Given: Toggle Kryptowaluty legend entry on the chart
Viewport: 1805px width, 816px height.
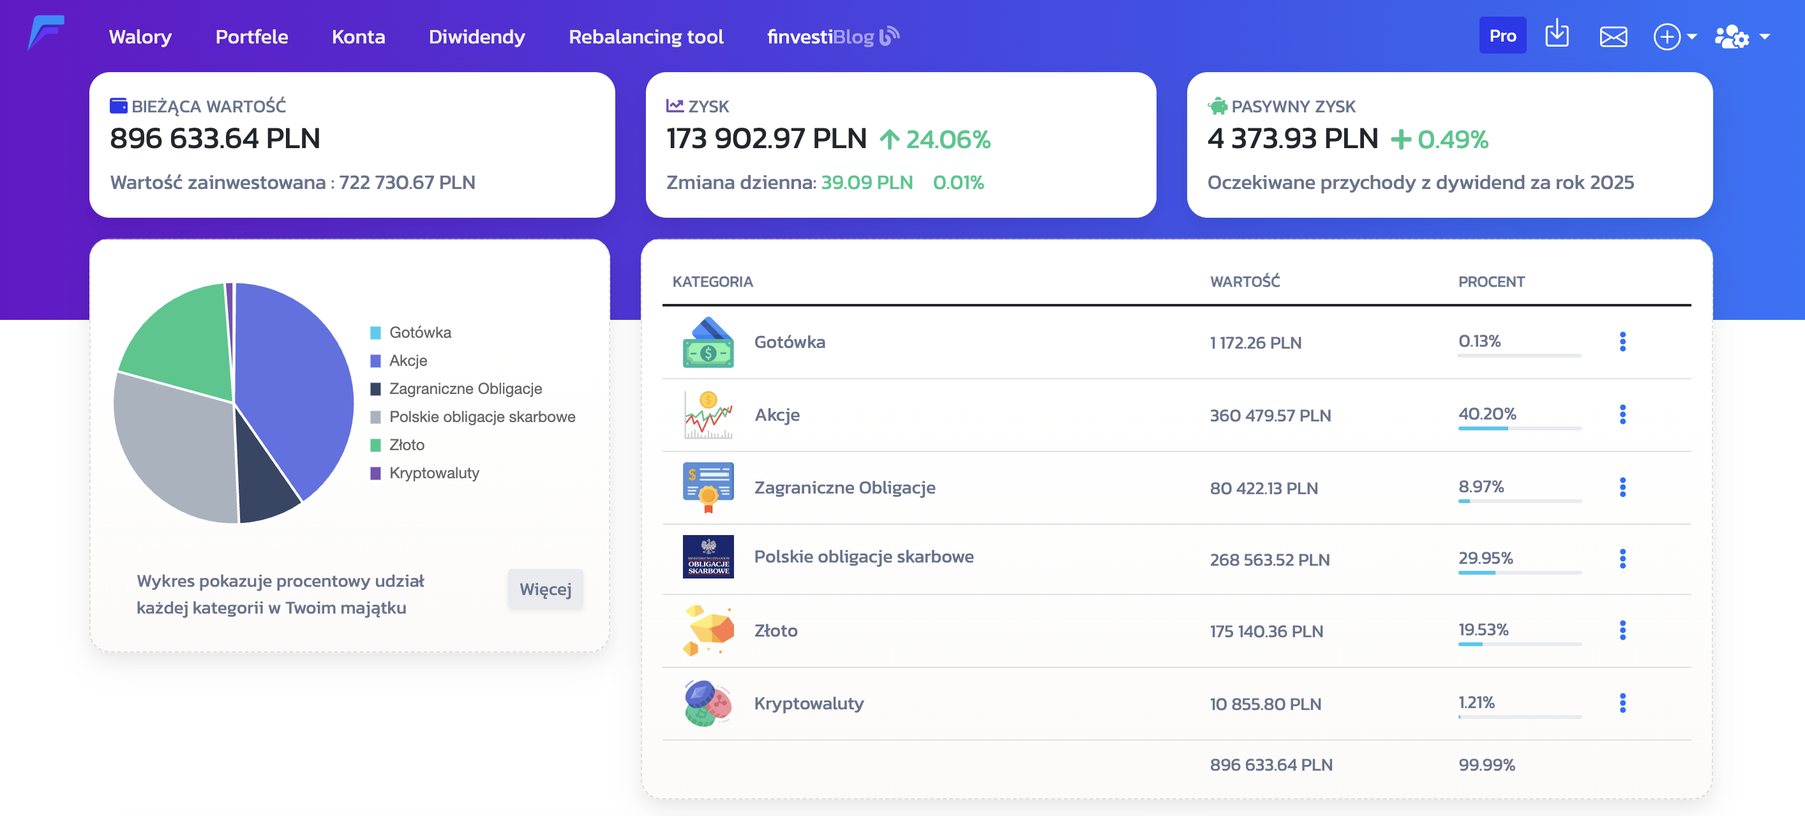Looking at the screenshot, I should click(x=434, y=472).
